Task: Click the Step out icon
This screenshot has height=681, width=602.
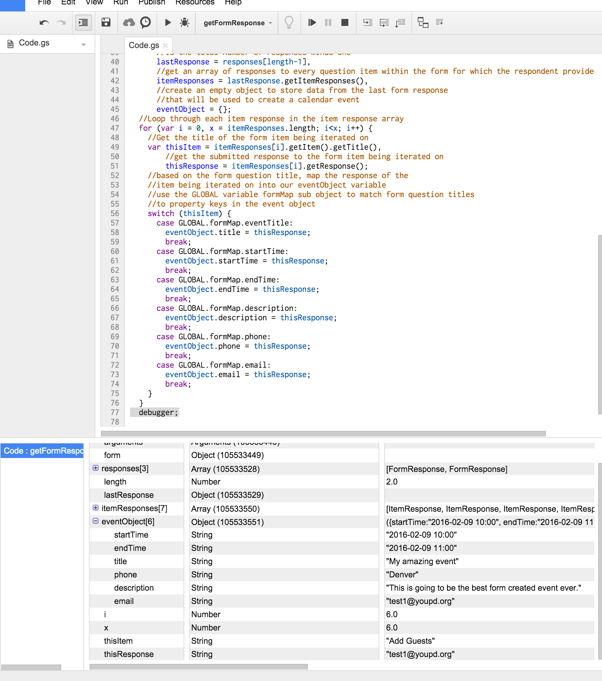Action: 400,23
